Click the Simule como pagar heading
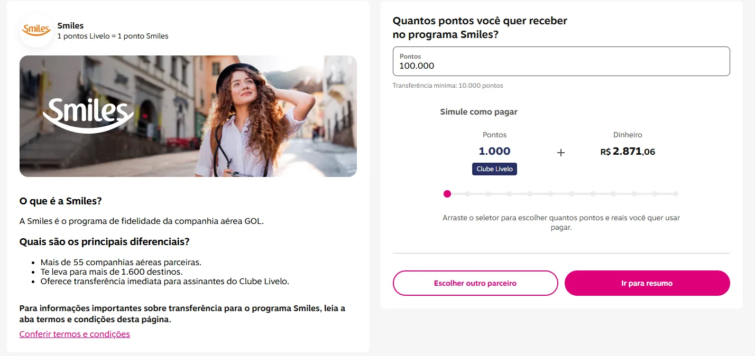This screenshot has height=356, width=755. [478, 111]
